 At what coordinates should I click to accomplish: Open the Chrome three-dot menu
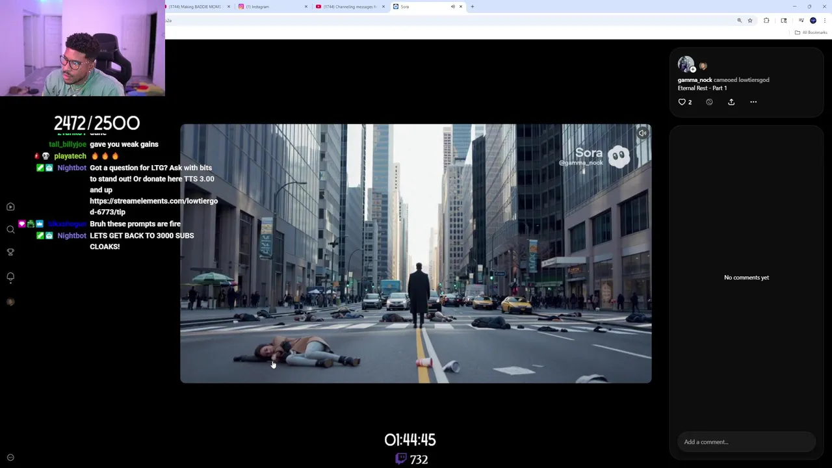825,21
